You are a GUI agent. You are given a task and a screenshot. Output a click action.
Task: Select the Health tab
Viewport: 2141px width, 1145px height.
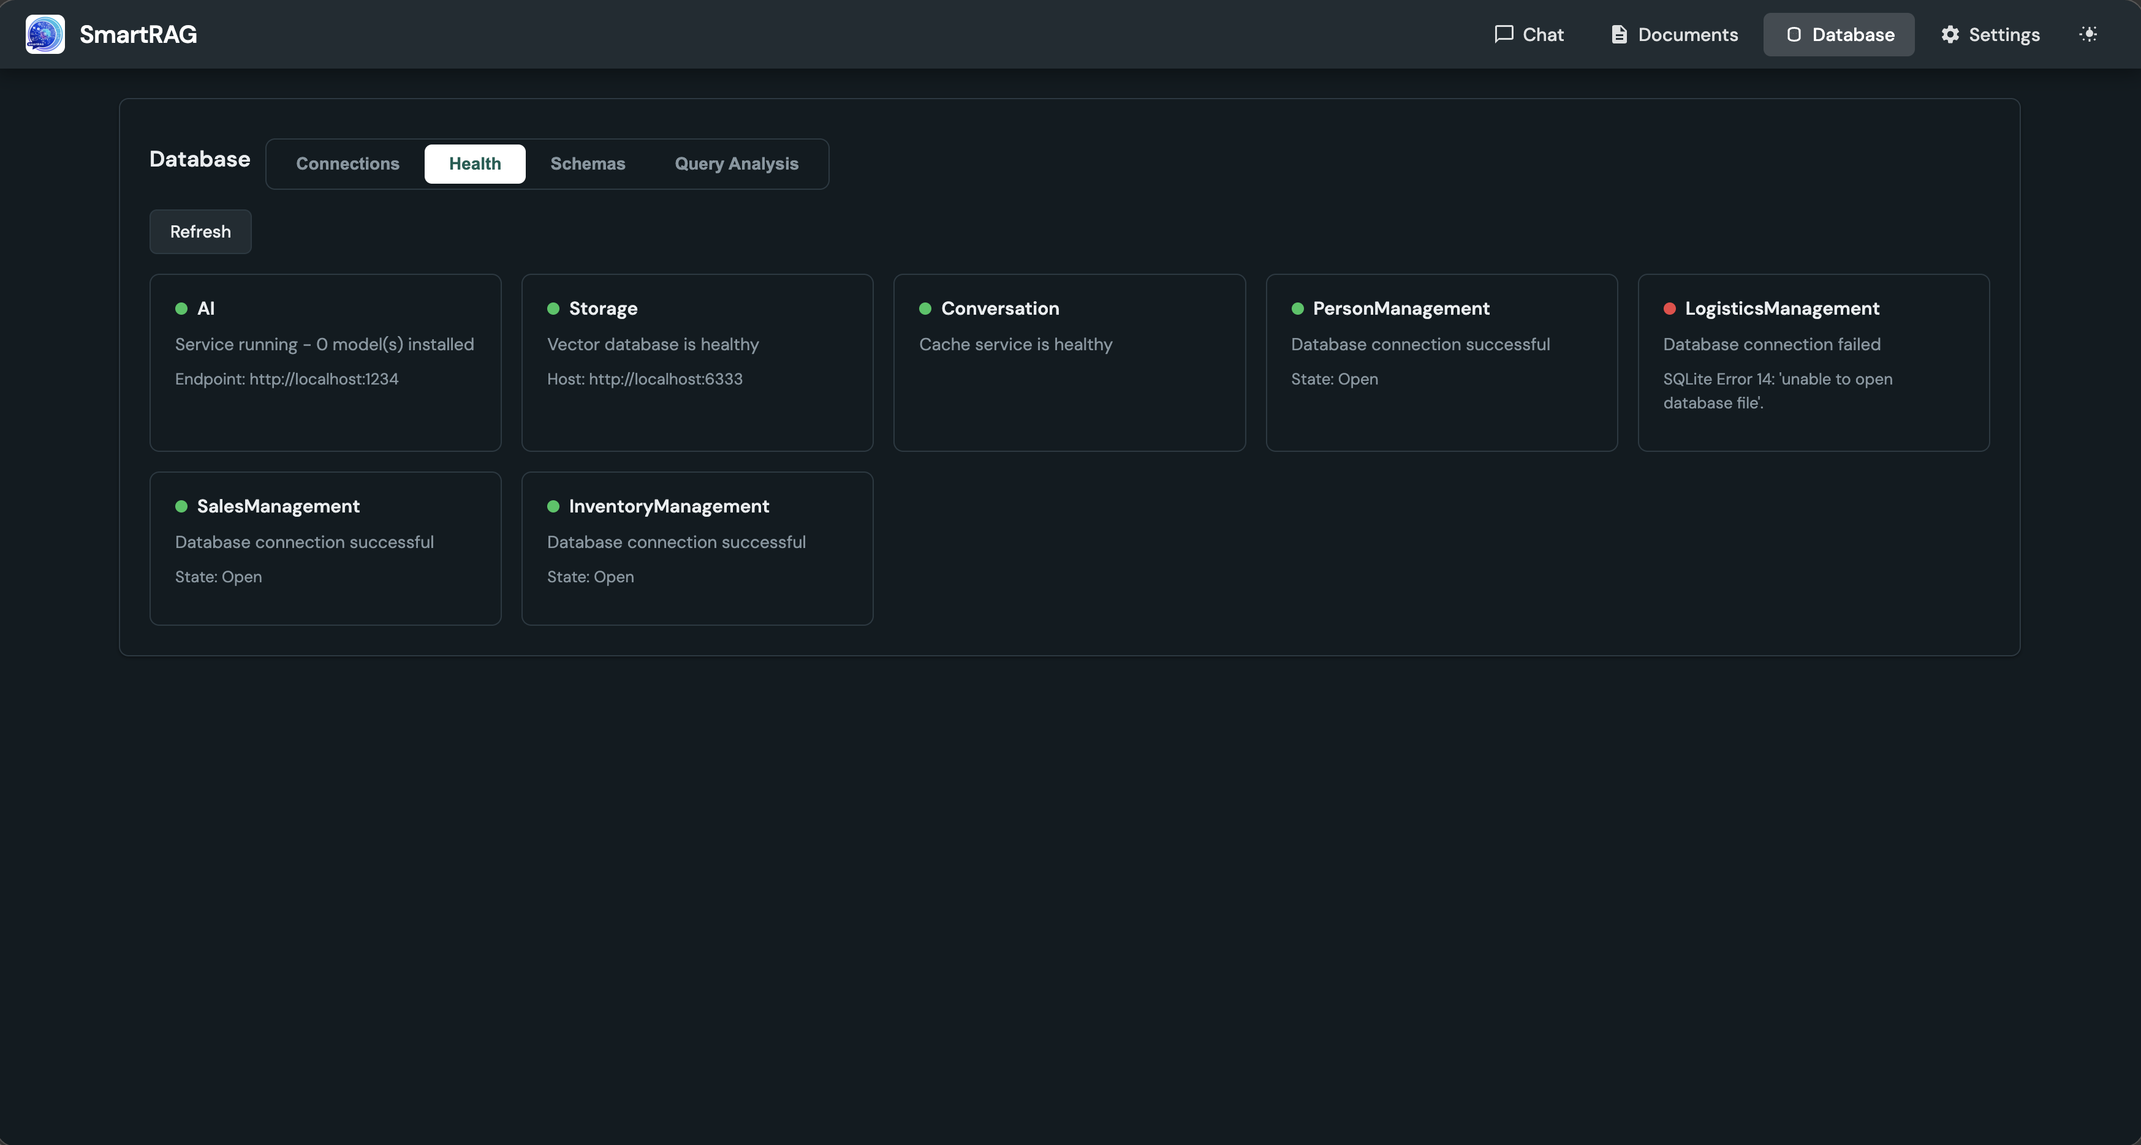click(x=474, y=163)
